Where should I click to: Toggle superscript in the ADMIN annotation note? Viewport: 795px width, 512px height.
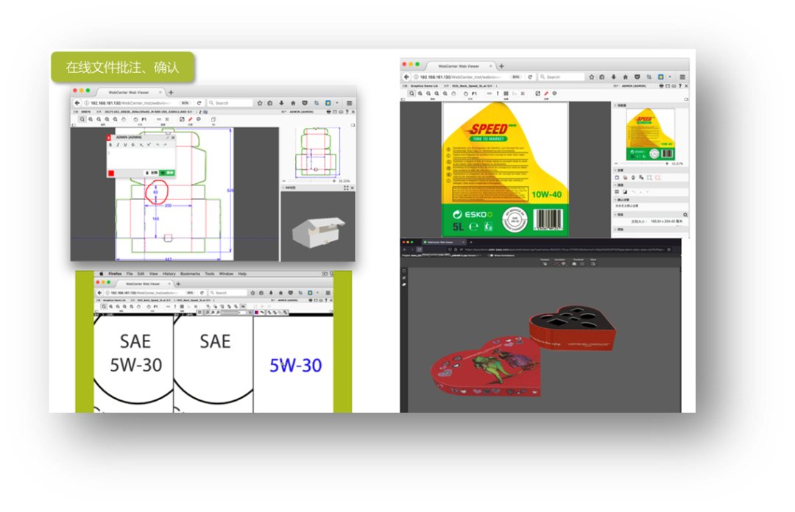(149, 144)
